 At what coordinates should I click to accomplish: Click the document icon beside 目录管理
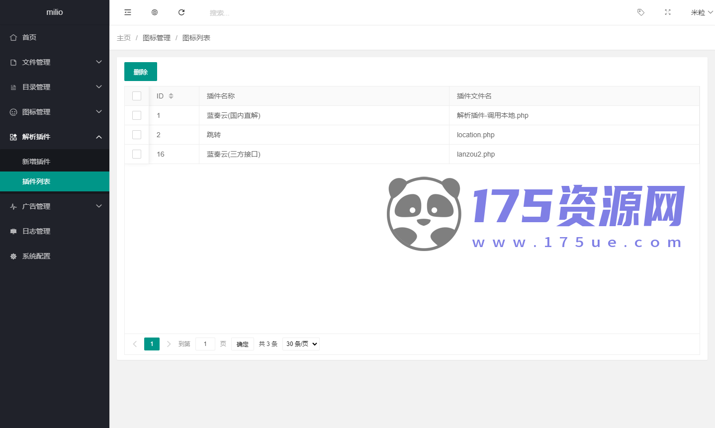pyautogui.click(x=13, y=87)
